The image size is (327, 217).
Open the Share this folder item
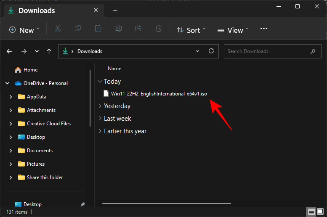(x=40, y=177)
